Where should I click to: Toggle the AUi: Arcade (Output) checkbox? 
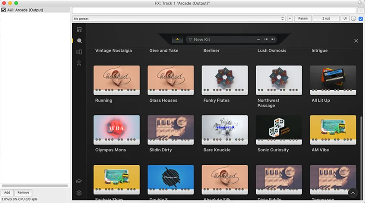4,10
